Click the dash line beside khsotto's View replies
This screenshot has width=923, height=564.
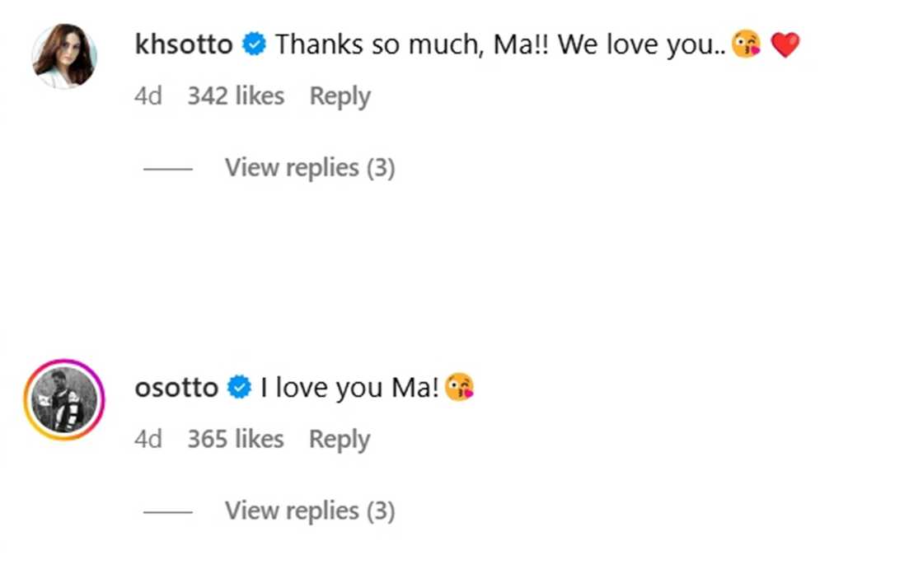pos(167,169)
